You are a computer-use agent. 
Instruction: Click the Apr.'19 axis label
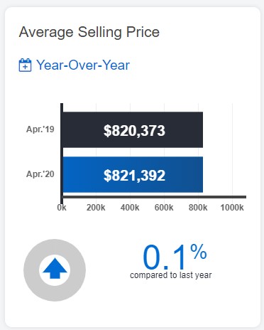click(40, 129)
